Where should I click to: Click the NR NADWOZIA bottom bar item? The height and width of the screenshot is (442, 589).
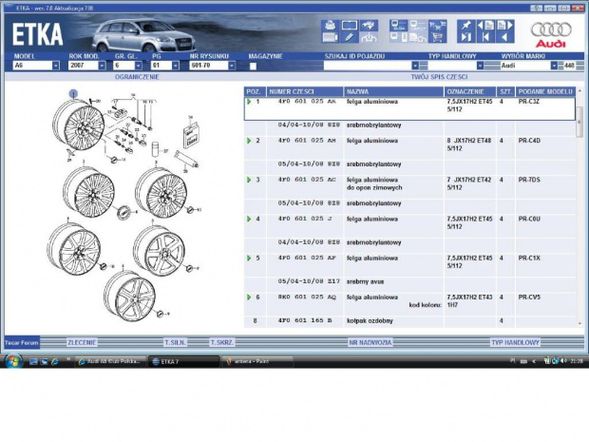click(x=370, y=342)
